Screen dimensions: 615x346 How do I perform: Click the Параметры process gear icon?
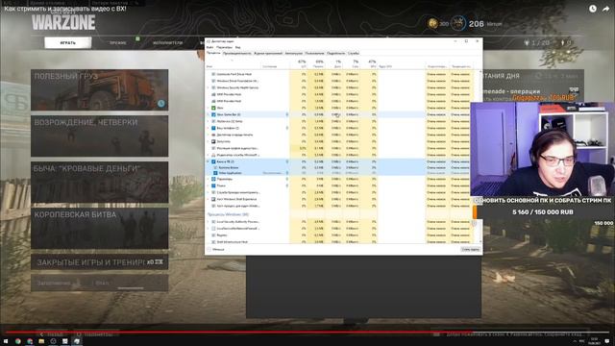[213, 179]
